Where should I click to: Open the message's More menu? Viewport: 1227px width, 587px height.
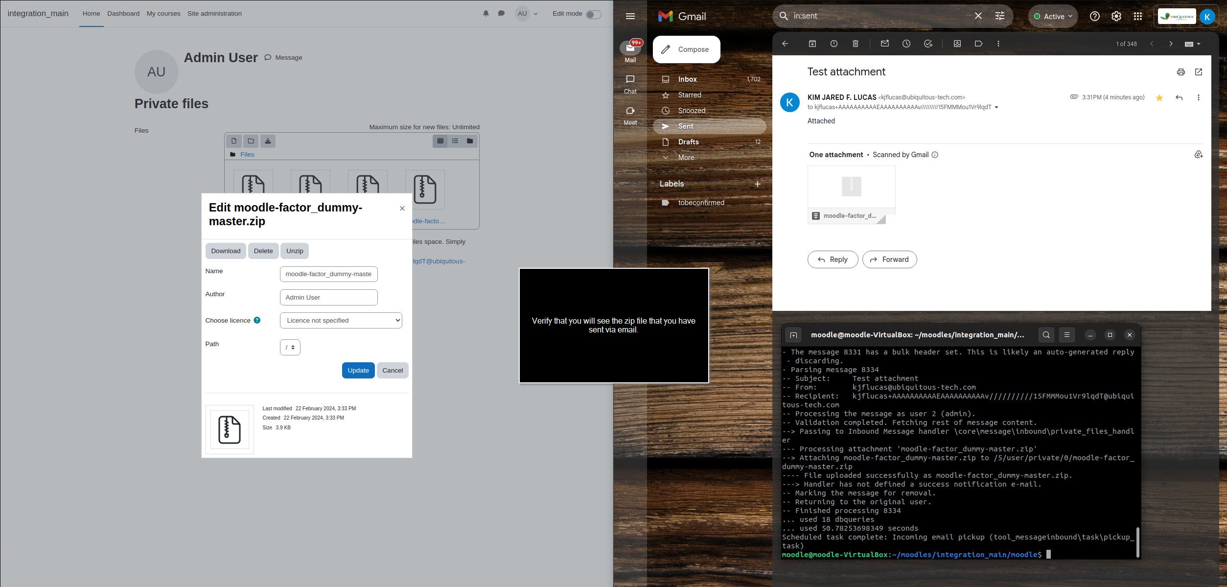pyautogui.click(x=1199, y=97)
